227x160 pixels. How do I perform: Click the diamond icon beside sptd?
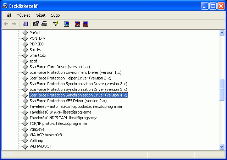pos(24,61)
